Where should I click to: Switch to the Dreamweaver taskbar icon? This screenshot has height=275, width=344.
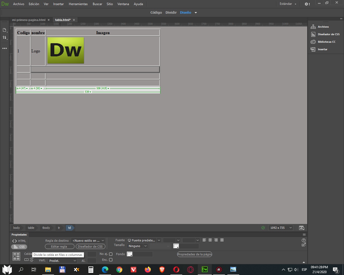(205, 269)
